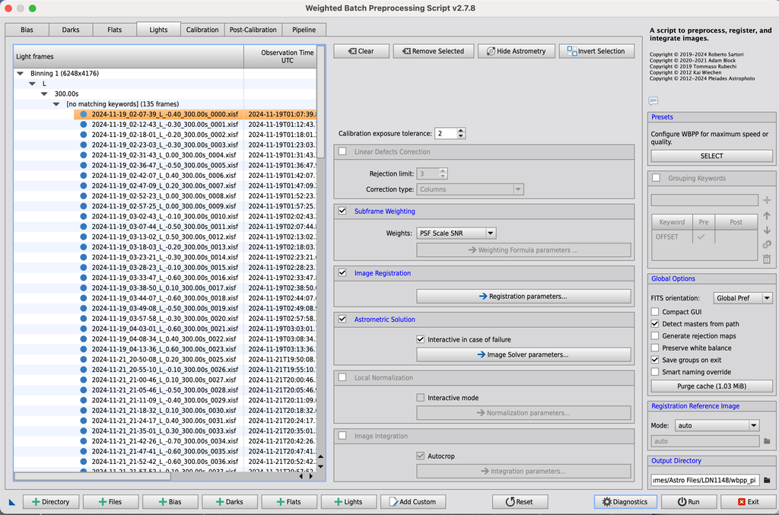Add Lights frames
Viewport: 779px width, 515px height.
tap(348, 501)
